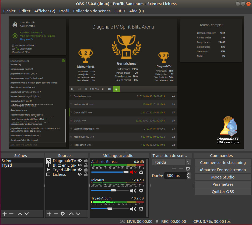Click the Lichess window capture icon
The width and height of the screenshot is (252, 225).
pos(48,174)
